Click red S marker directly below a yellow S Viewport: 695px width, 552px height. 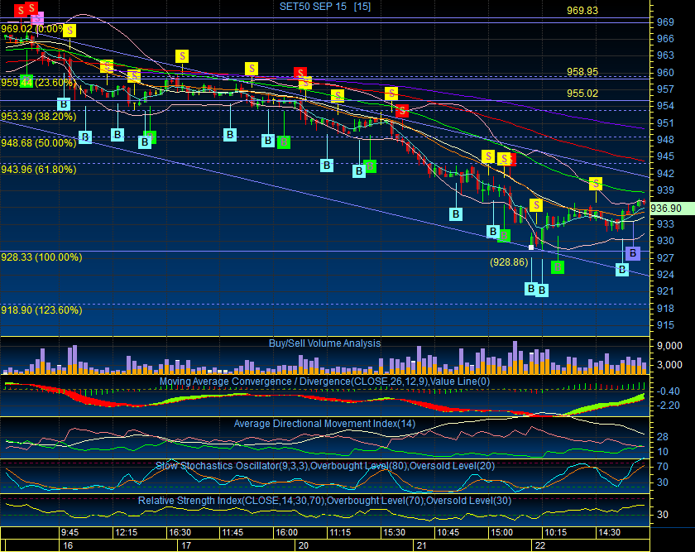coord(402,111)
